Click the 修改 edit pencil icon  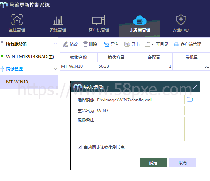pos(66,44)
